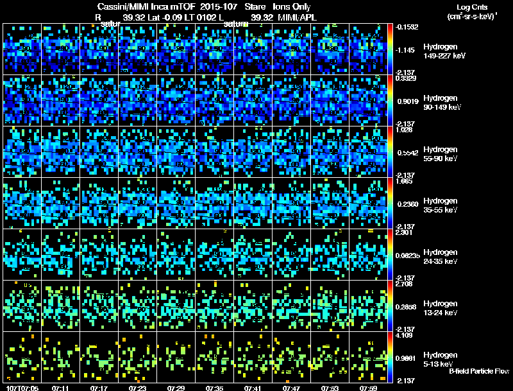Click the 07:41 time label
The image size is (513, 391).
tap(253, 388)
